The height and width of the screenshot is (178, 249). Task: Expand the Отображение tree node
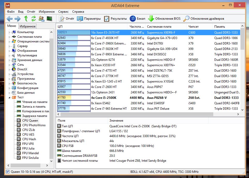[9, 51]
